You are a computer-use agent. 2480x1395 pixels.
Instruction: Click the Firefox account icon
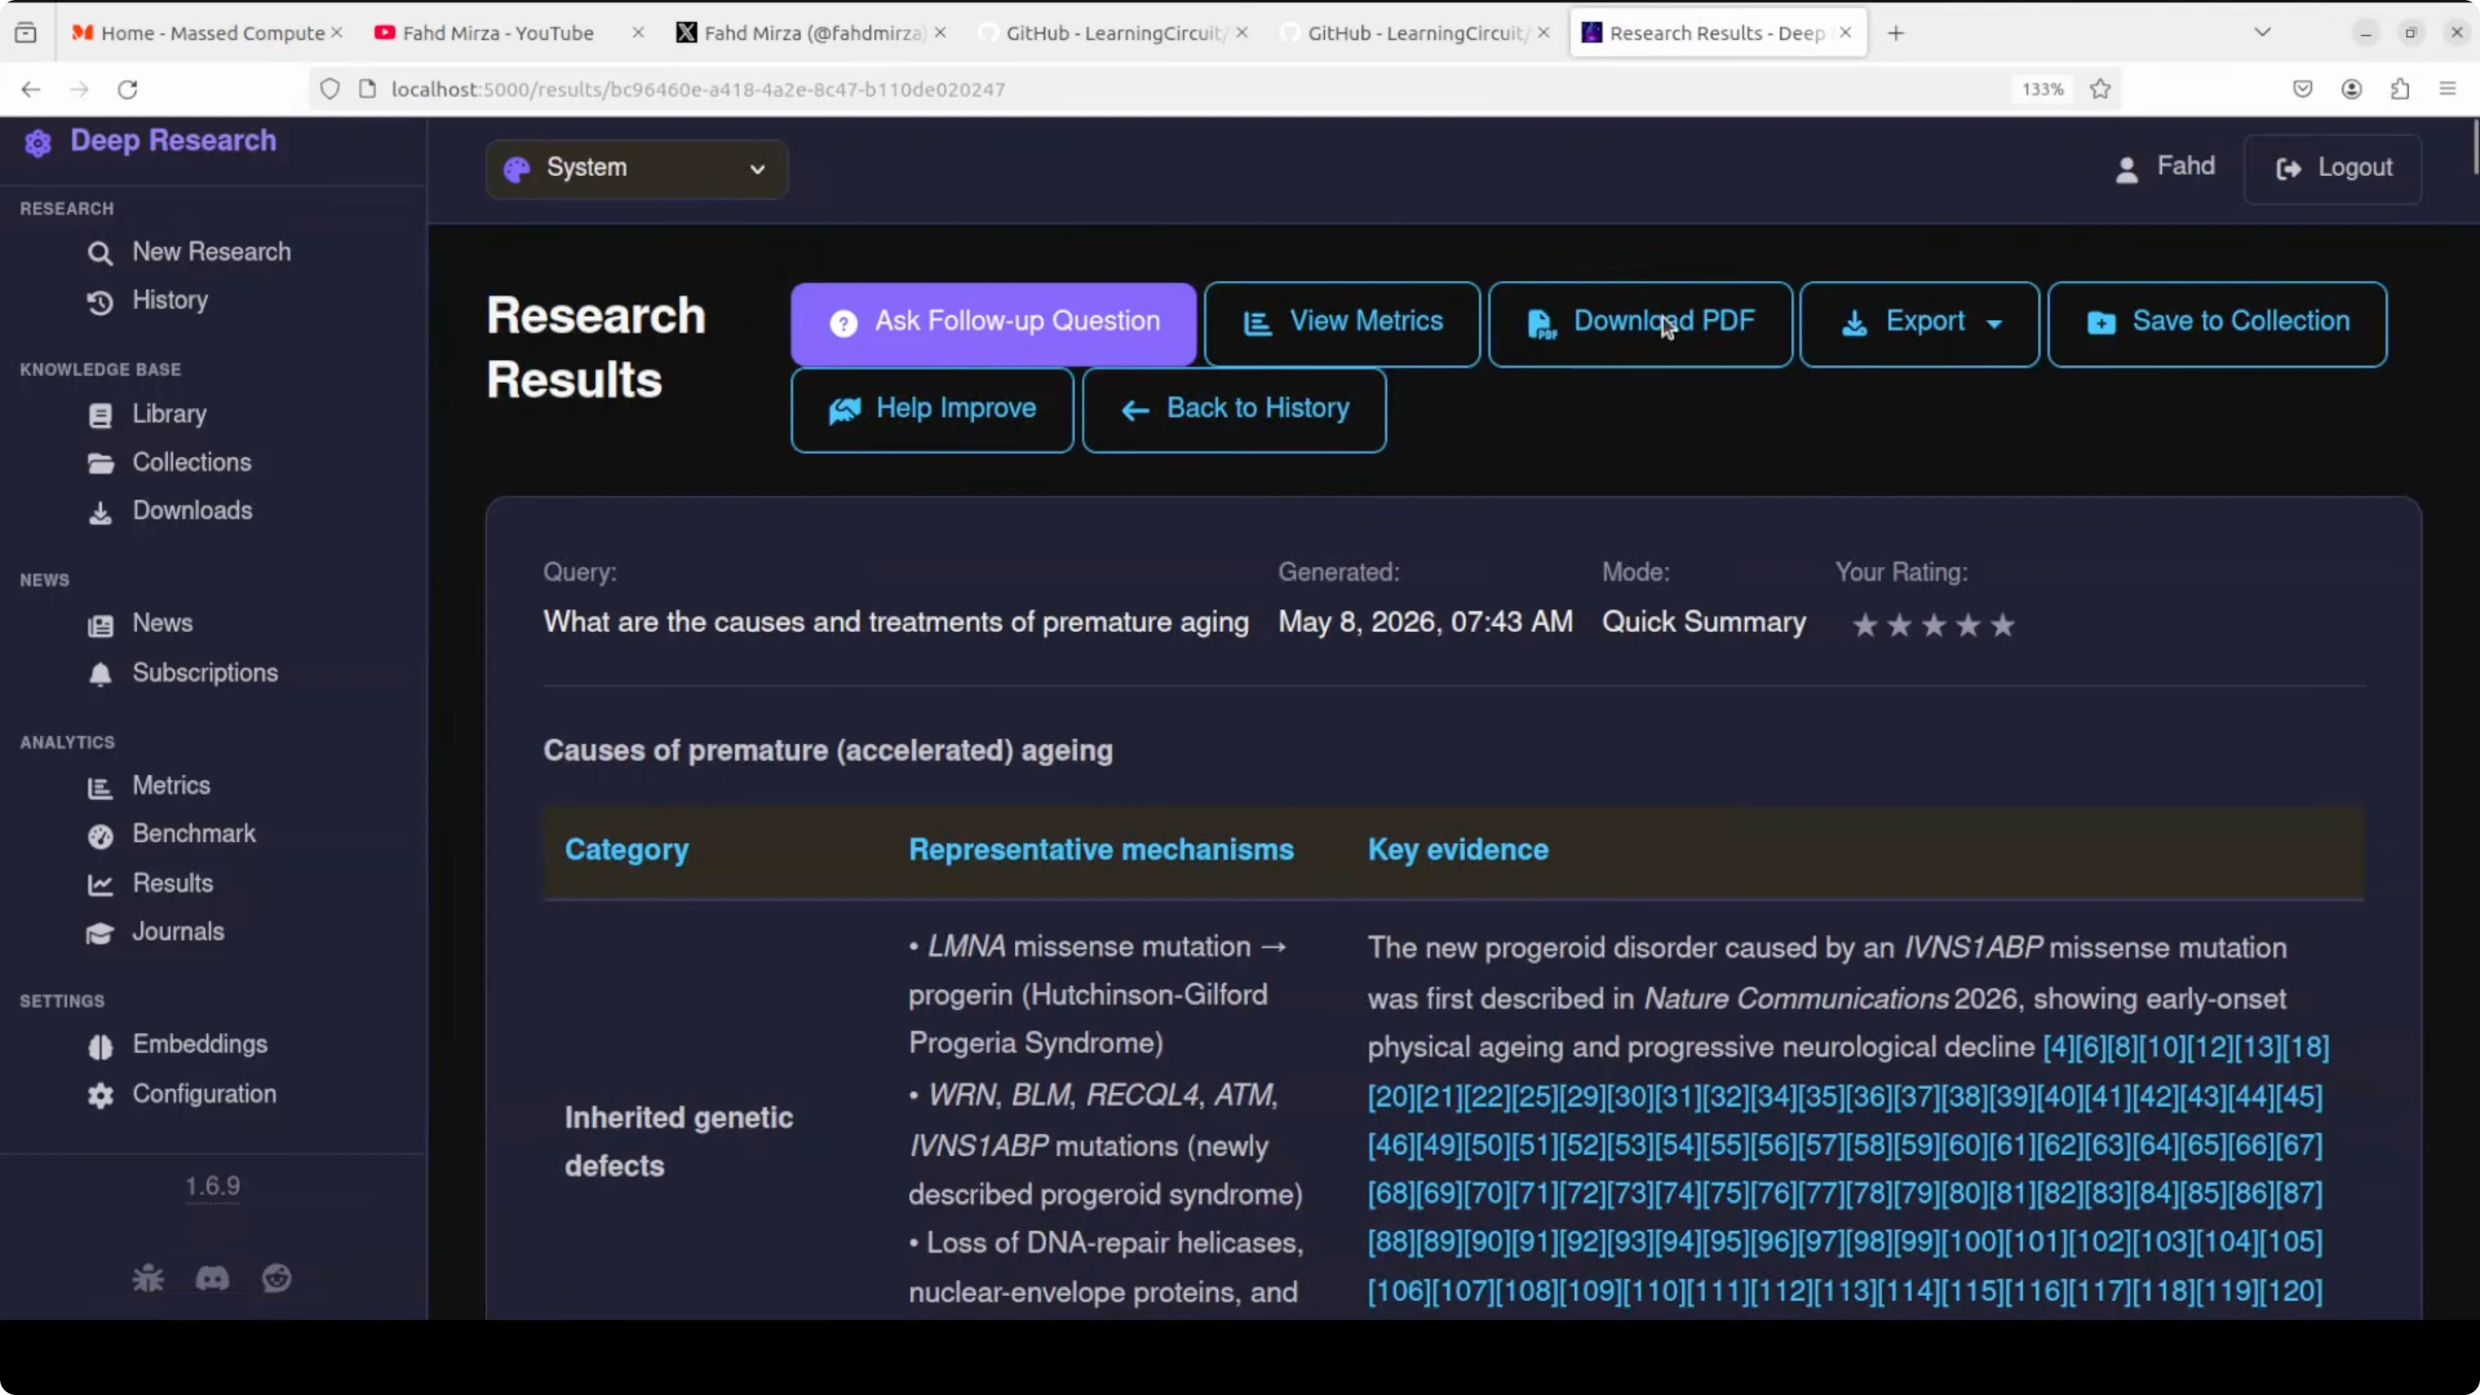[2352, 90]
